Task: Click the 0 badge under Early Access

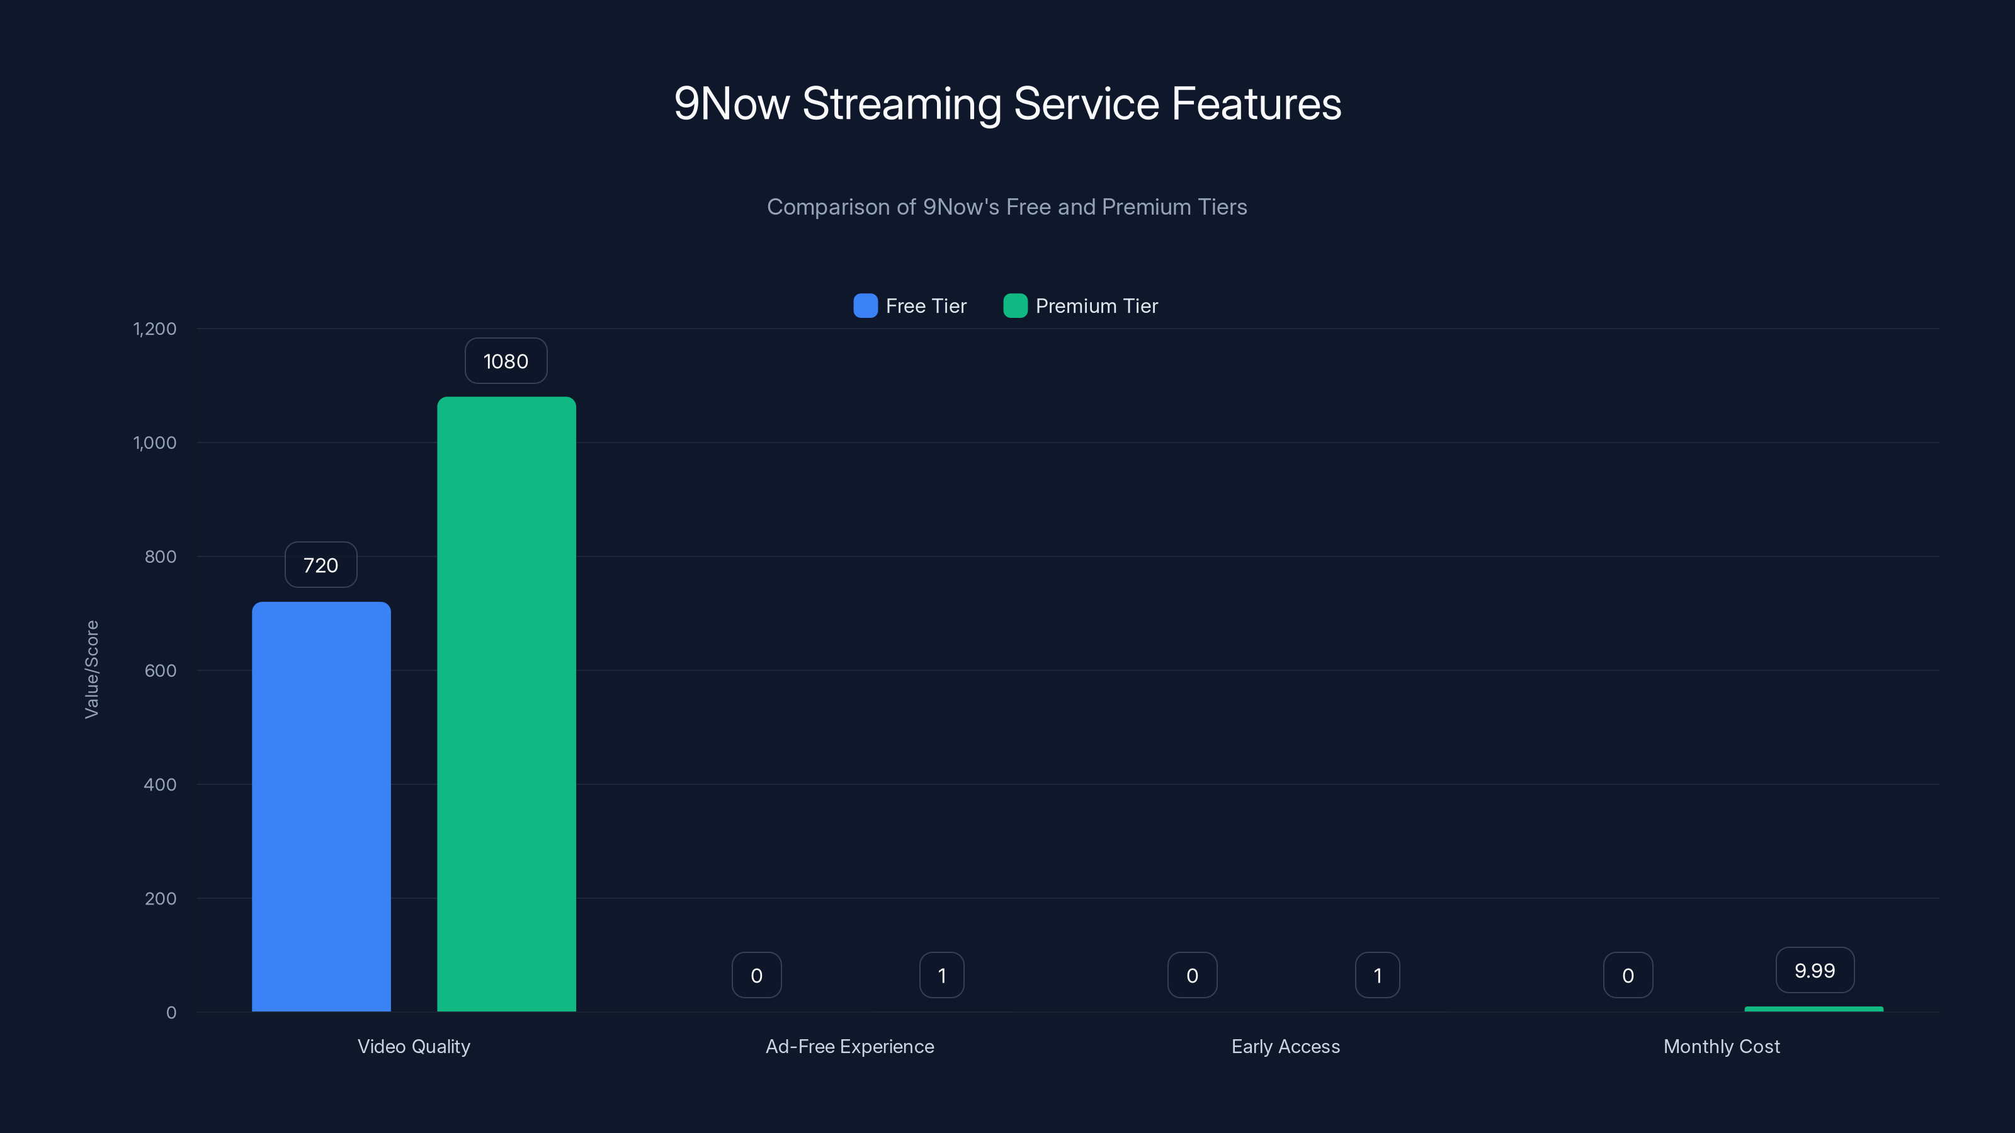Action: point(1191,975)
